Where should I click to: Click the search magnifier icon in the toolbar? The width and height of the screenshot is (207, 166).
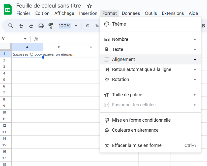pos(11,26)
